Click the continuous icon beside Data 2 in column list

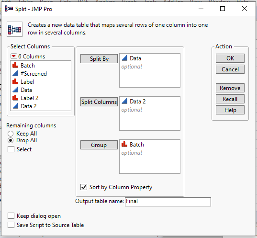(x=15, y=106)
